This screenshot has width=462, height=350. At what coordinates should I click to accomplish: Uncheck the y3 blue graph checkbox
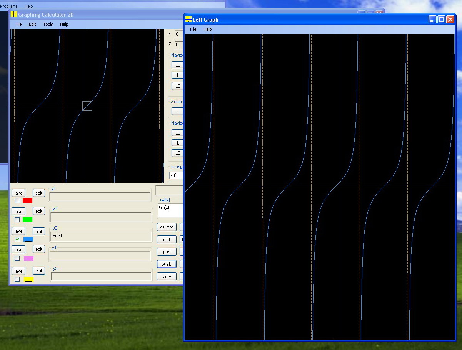click(x=17, y=239)
